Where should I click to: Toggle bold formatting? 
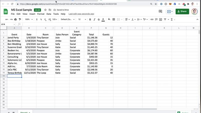click(x=90, y=19)
